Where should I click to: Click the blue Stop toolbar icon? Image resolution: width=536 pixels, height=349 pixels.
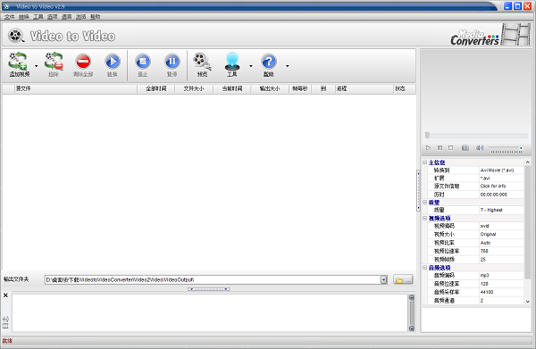143,62
